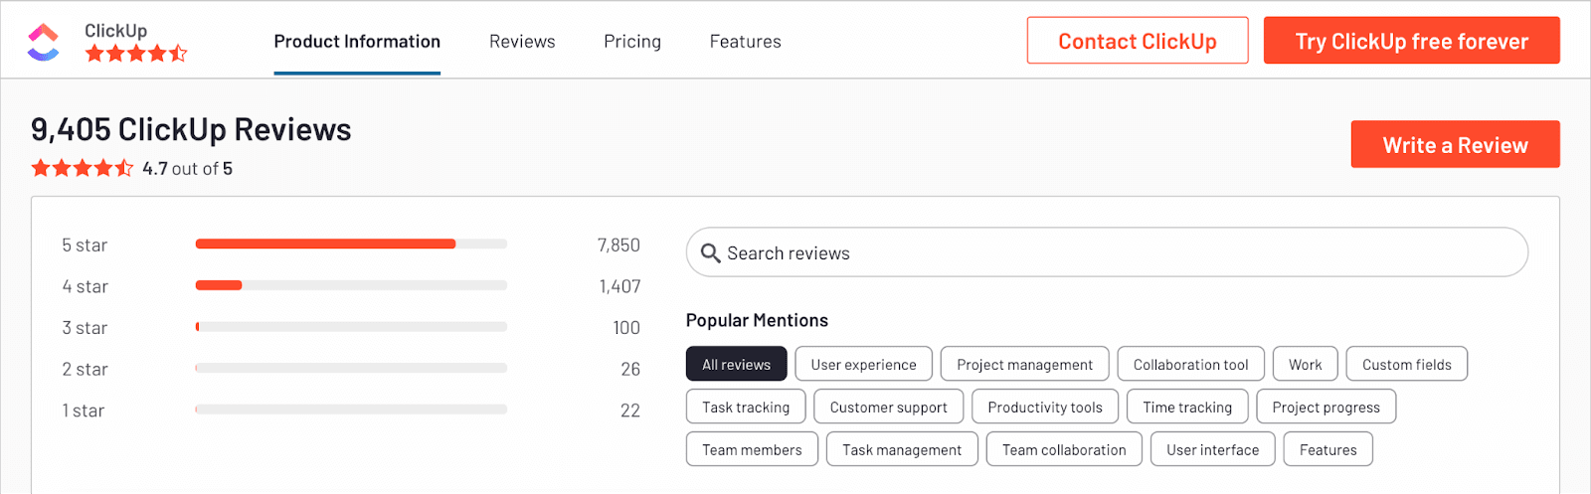The width and height of the screenshot is (1591, 494).
Task: Click the 4 star label
Action: pyautogui.click(x=85, y=286)
